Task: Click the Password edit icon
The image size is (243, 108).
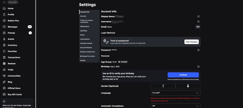Action: point(198,50)
